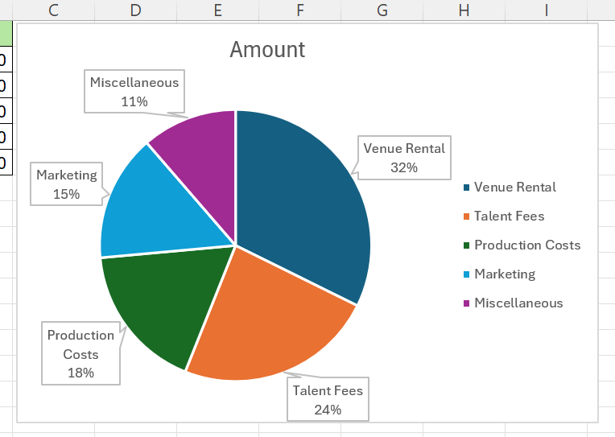615x437 pixels.
Task: Click the column I header
Action: coord(546,10)
